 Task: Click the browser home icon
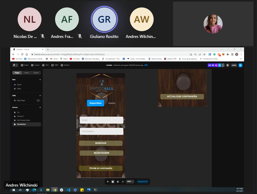point(27,55)
